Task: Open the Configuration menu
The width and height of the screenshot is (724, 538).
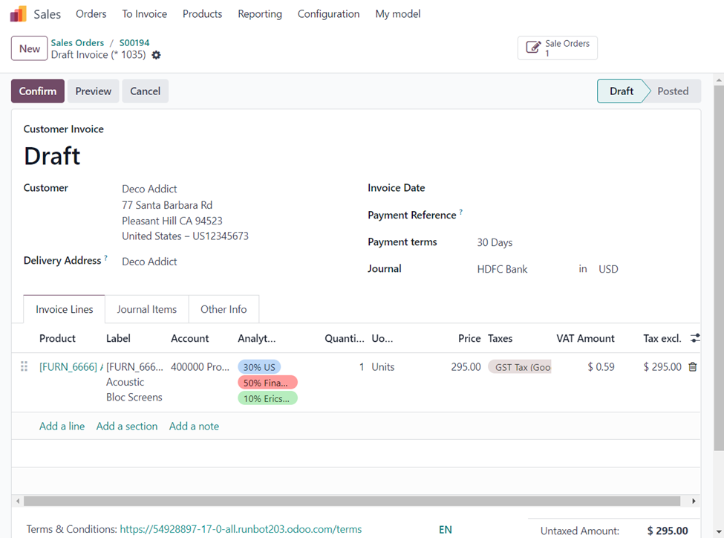Action: tap(328, 14)
